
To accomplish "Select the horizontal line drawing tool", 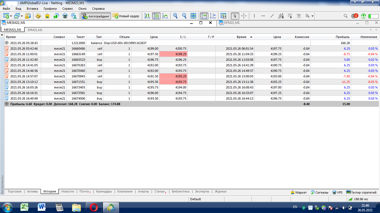I will pos(263,16).
